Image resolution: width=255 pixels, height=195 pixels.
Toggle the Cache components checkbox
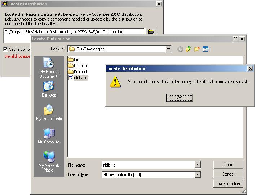click(5, 49)
